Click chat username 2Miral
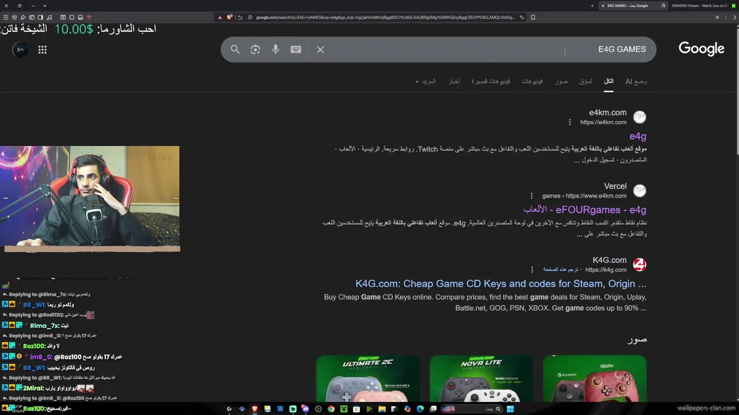739x415 pixels. coord(32,388)
